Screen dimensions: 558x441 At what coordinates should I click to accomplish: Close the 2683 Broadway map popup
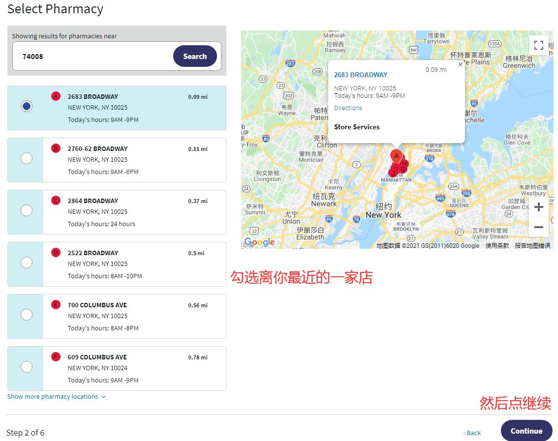click(x=461, y=64)
